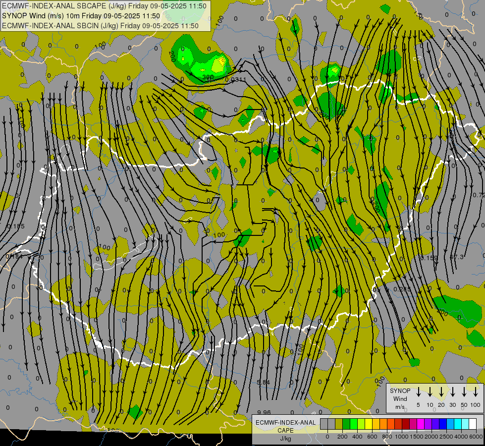Click the SYNOP wind arrow labeled 20
Viewport: 485px width, 446px height.
tap(441, 392)
